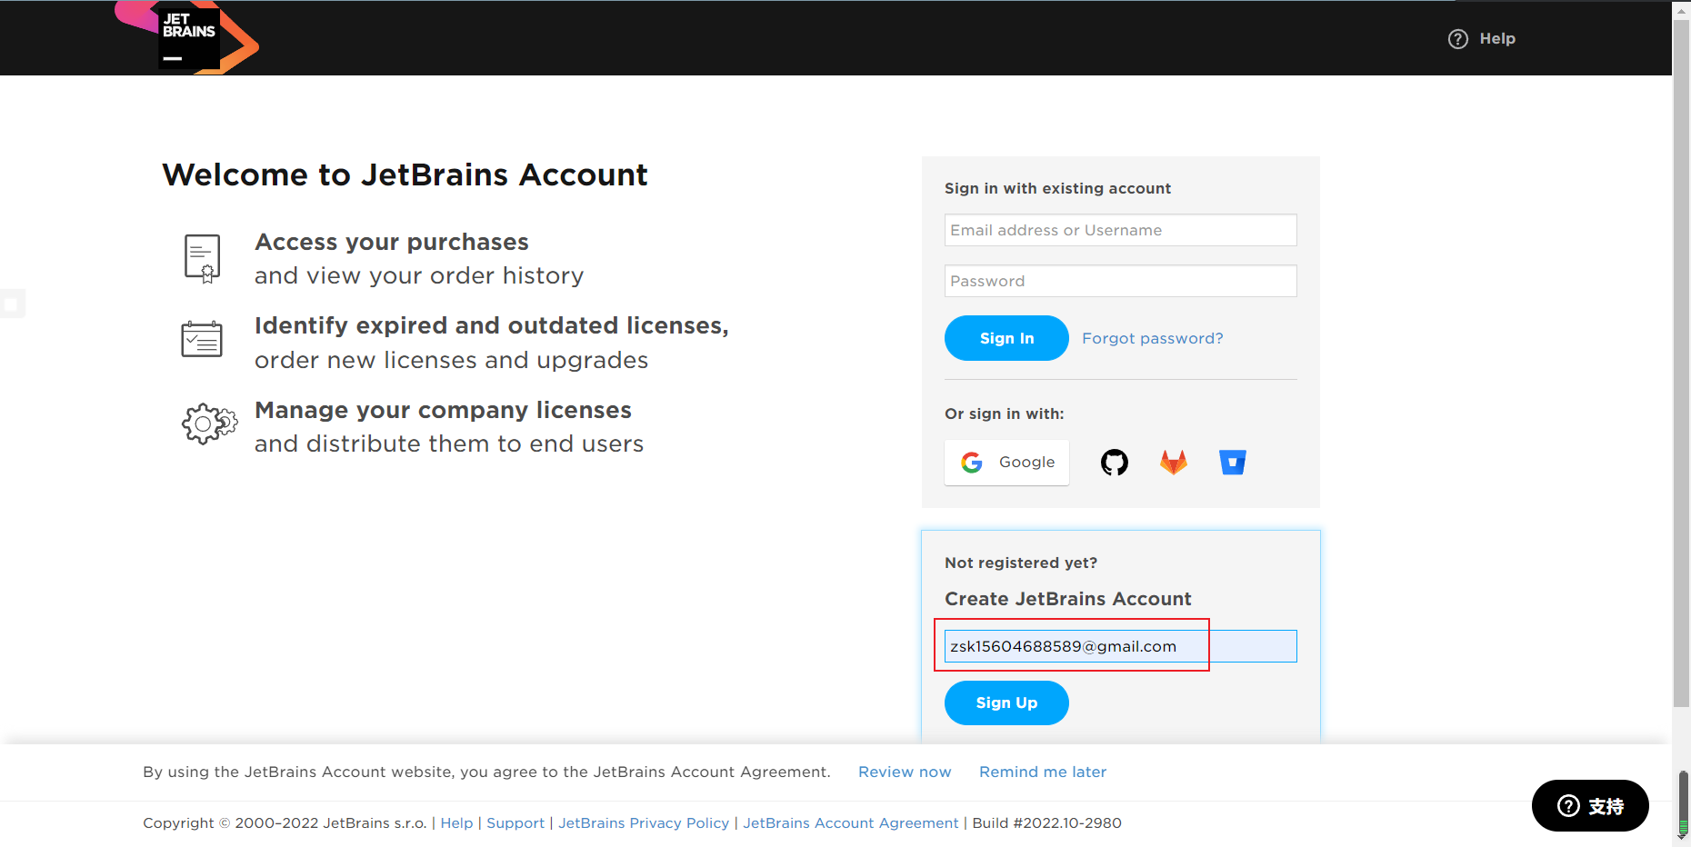Click the certificate icon beside purchases
The width and height of the screenshot is (1691, 847).
point(202,258)
